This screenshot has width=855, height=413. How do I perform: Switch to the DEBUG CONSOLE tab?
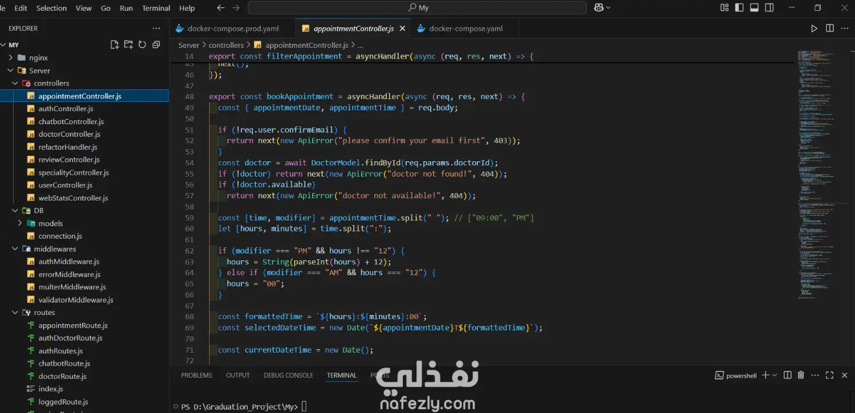tap(288, 375)
